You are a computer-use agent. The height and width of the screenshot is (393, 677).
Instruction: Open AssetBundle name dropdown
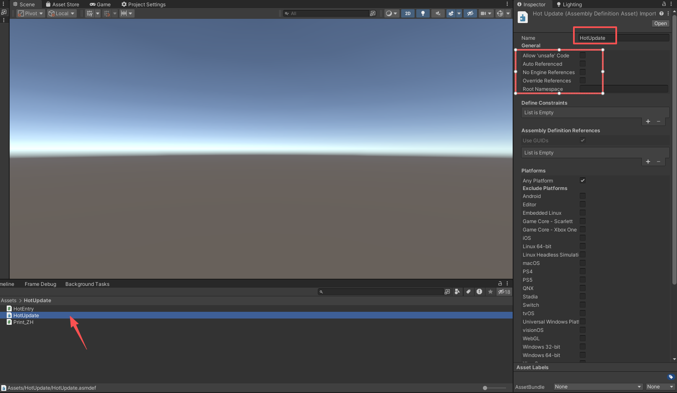[598, 387]
